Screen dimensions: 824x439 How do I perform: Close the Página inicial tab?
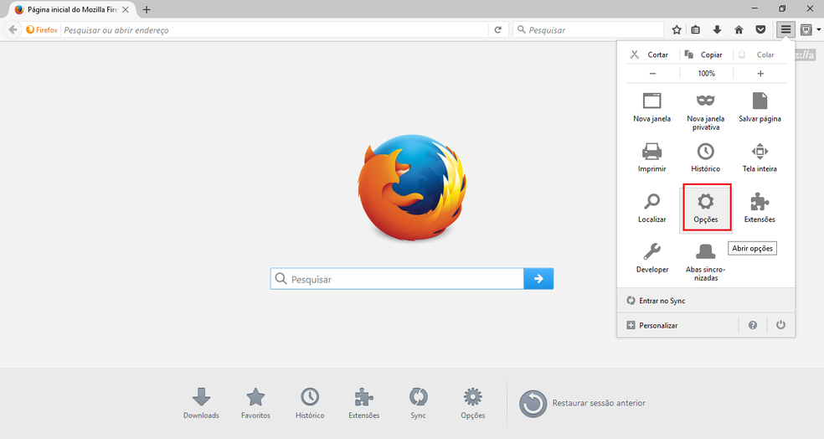click(126, 9)
